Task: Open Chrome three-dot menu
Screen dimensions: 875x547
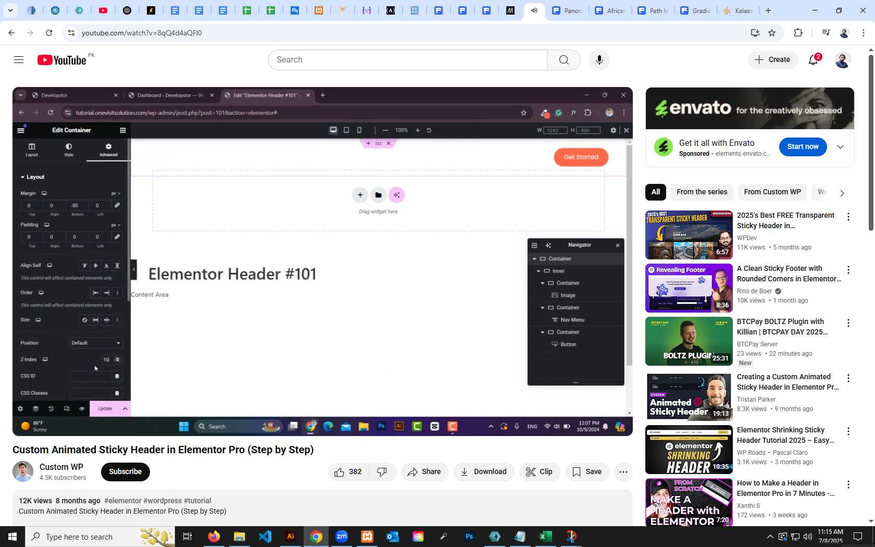Action: point(864,33)
